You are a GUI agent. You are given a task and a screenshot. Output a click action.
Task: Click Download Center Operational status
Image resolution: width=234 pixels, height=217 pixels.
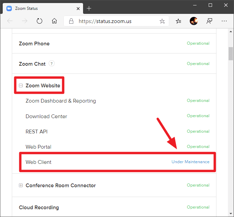point(198,116)
